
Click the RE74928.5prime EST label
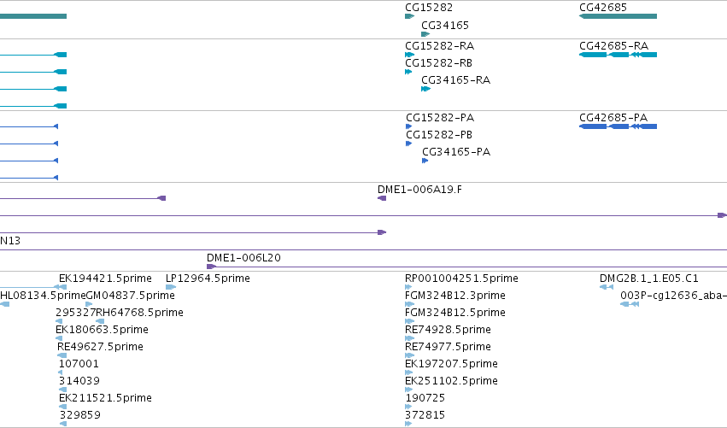coord(448,330)
